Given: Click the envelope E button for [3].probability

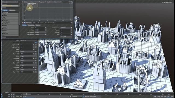Looking at the screenshot, I should pos(36,67).
